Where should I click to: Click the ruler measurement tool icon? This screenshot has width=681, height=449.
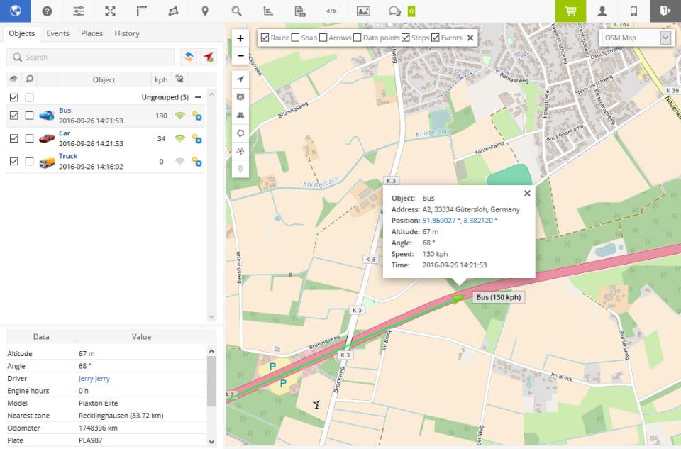(142, 11)
